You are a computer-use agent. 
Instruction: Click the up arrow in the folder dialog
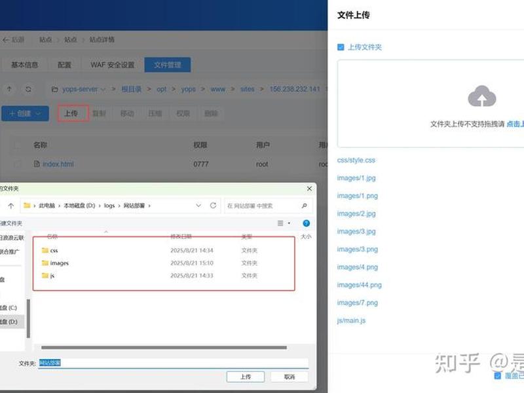pyautogui.click(x=11, y=206)
